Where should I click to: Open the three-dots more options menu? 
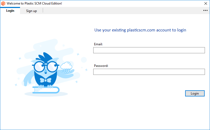[205, 10]
